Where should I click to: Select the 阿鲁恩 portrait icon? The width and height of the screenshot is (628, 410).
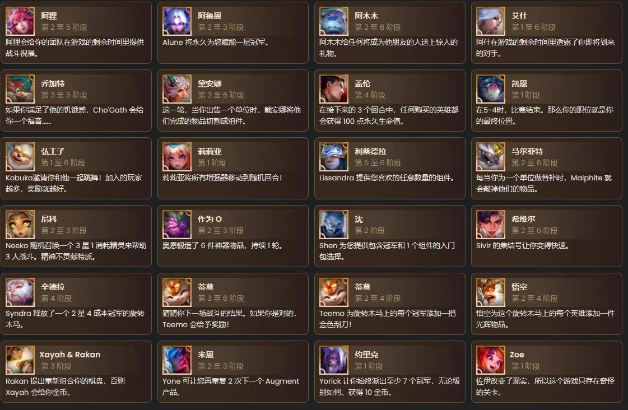coord(176,21)
